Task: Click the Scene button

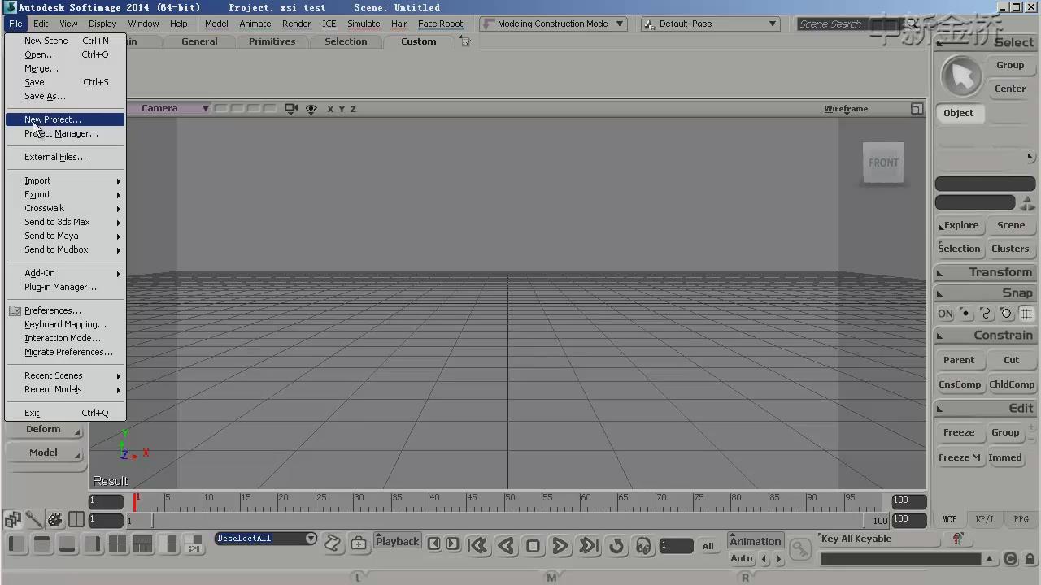Action: point(1011,225)
